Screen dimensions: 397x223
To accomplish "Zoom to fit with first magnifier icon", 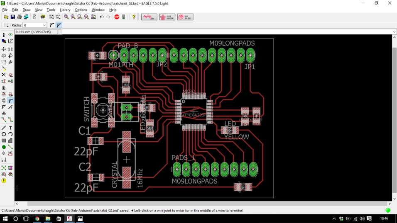I will [66, 17].
